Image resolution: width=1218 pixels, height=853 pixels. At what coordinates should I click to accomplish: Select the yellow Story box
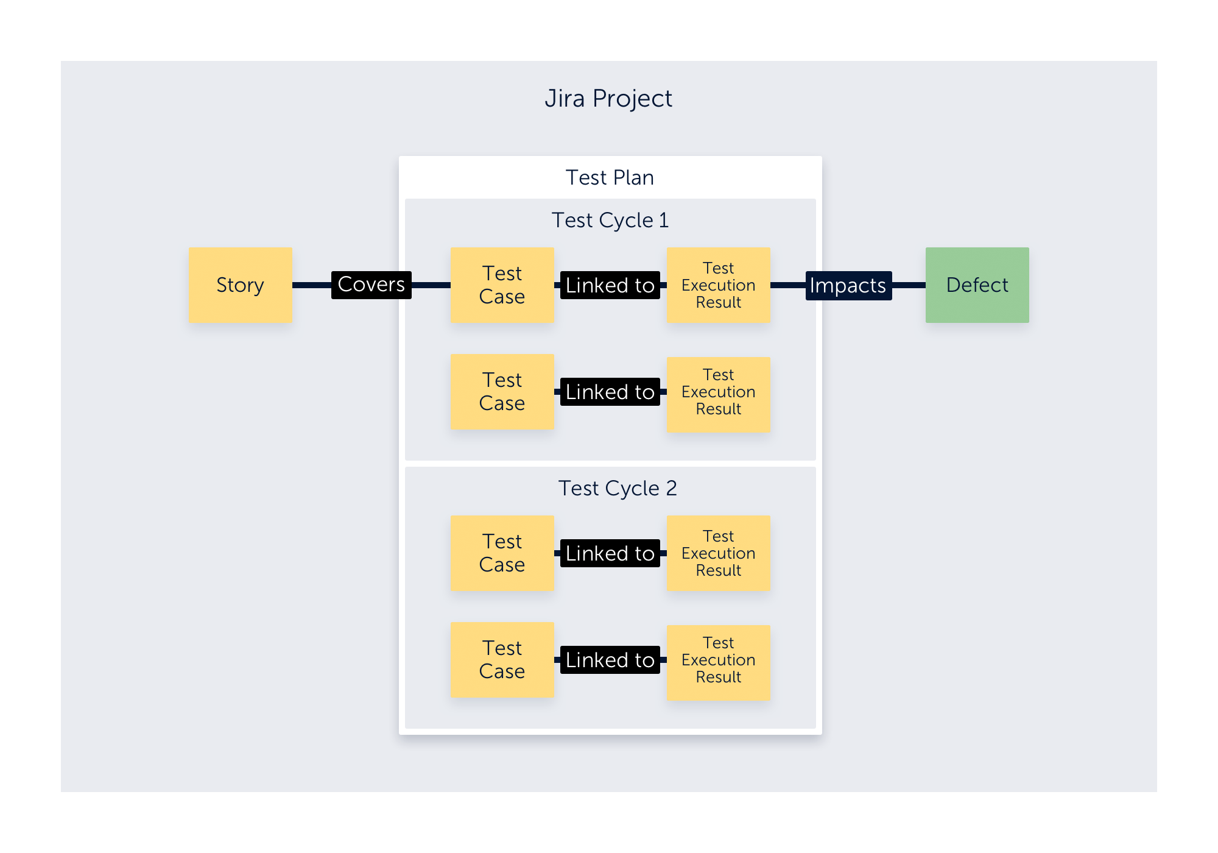coord(240,285)
